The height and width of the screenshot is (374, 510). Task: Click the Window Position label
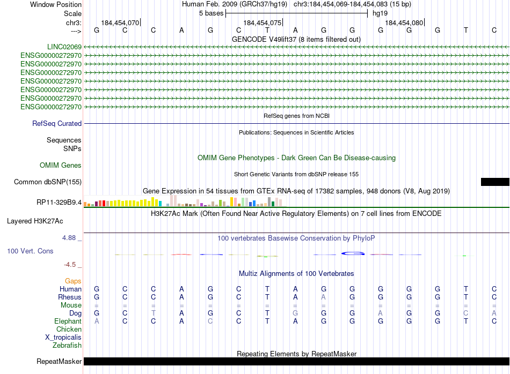[56, 4]
